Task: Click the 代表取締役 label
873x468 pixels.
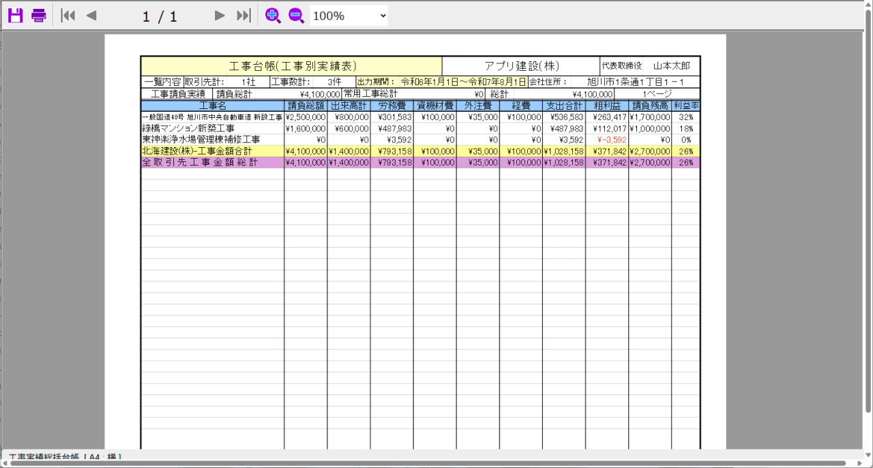Action: coord(621,66)
